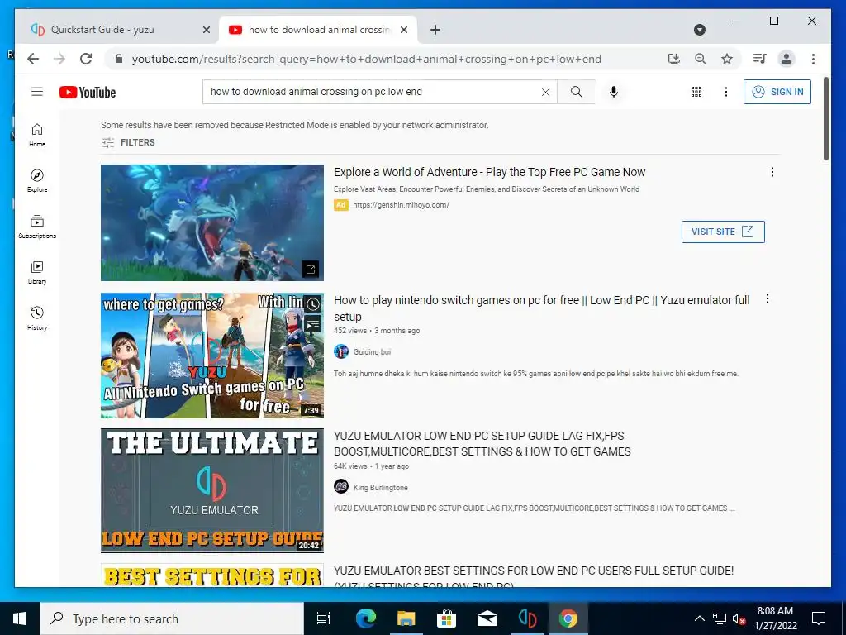Open Microsoft Store from taskbar
The width and height of the screenshot is (846, 635).
point(446,618)
